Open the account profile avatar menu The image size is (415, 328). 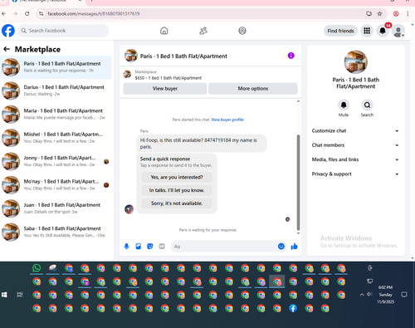[398, 31]
